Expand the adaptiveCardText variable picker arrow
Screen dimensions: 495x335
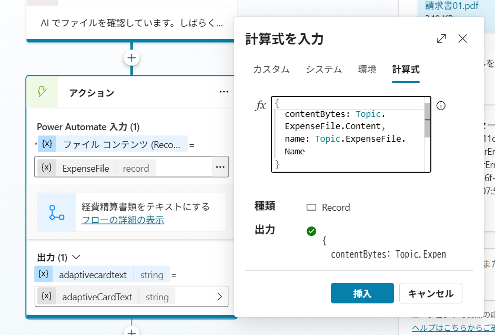tap(219, 297)
